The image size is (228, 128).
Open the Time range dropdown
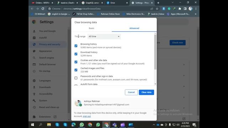pos(104,36)
